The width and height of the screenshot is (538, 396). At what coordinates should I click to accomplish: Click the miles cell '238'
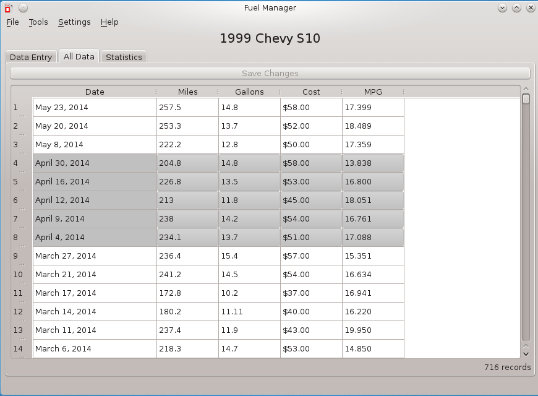[188, 219]
